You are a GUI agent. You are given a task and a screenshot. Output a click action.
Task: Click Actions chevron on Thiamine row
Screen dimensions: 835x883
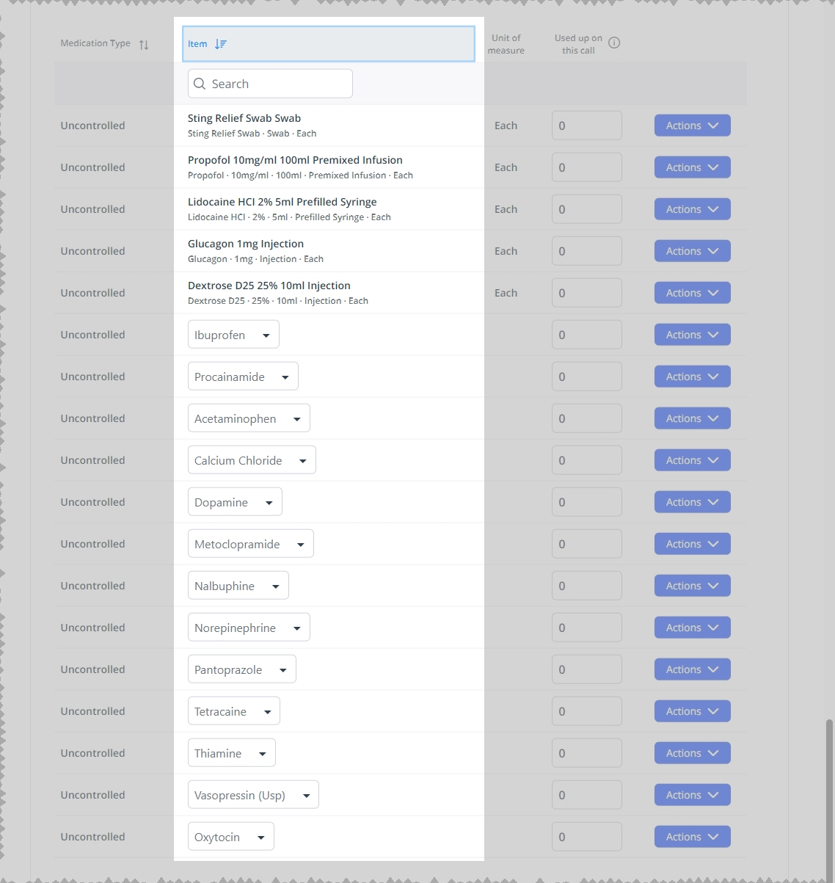pos(713,753)
